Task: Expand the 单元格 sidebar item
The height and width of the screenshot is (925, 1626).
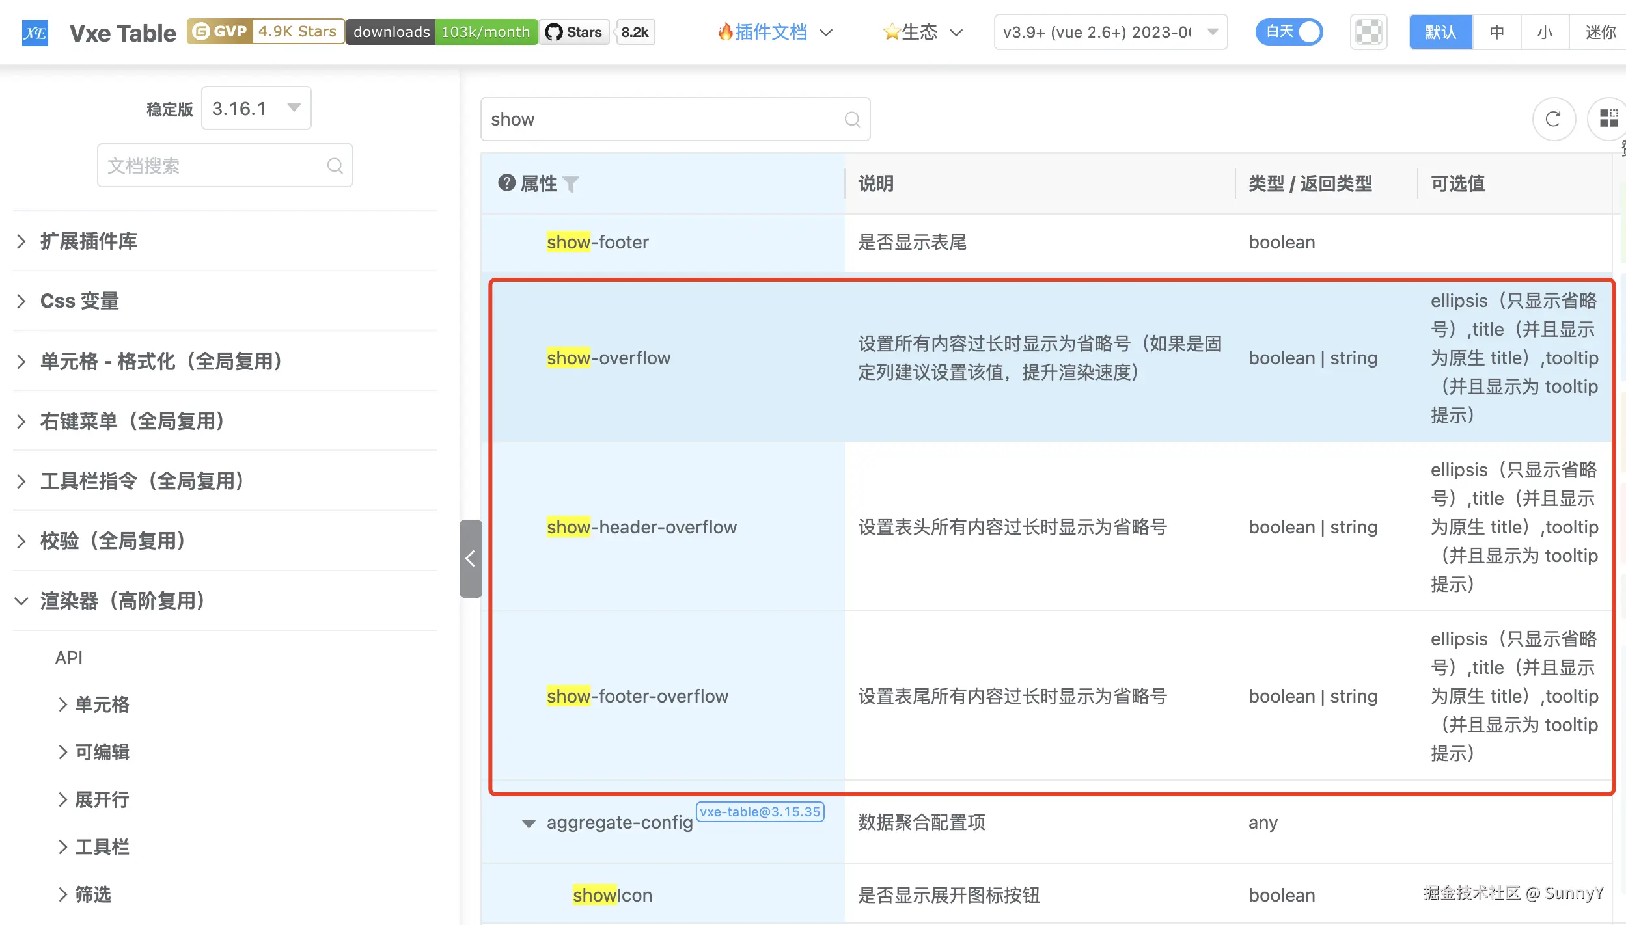Action: click(102, 704)
